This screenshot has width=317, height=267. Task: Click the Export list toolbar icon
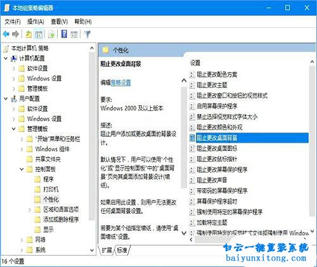(51, 34)
